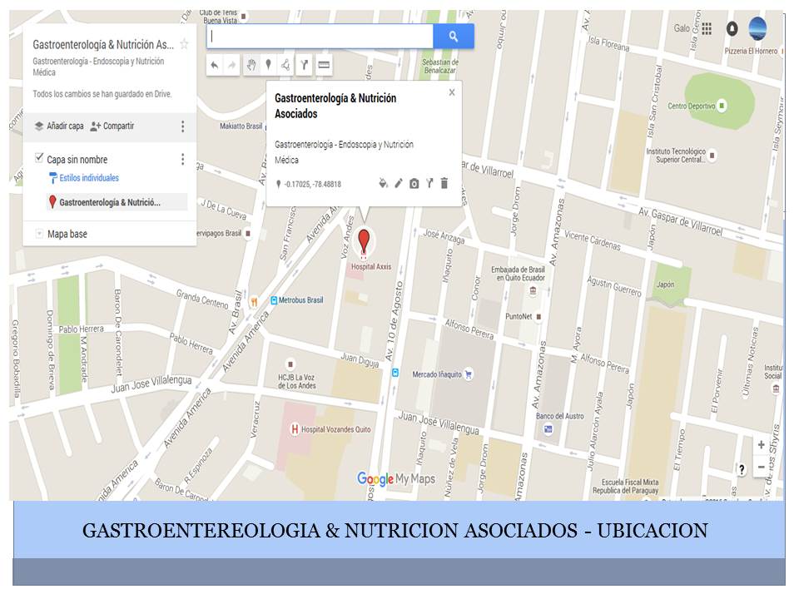Select the hand pan tool
Image resolution: width=799 pixels, height=599 pixels.
[x=251, y=65]
